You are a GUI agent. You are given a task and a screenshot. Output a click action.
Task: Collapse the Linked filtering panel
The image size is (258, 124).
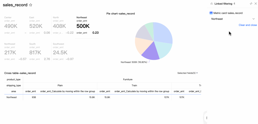[x=251, y=4]
